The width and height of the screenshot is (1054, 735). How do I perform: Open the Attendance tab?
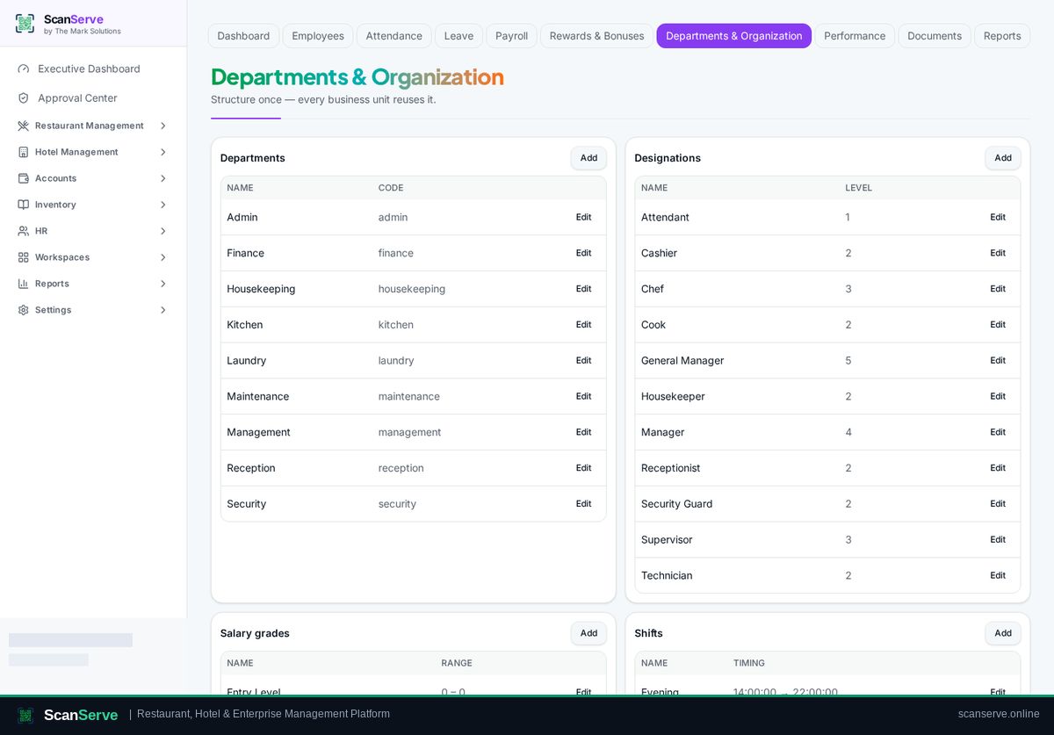393,36
